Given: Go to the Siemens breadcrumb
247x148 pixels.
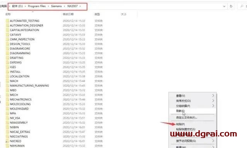Looking at the screenshot, I should click(x=56, y=6).
